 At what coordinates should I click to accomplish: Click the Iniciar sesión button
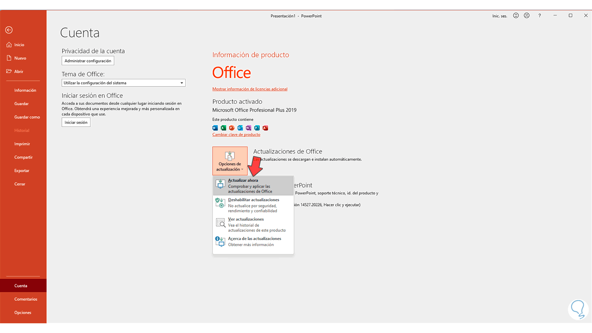pos(76,122)
